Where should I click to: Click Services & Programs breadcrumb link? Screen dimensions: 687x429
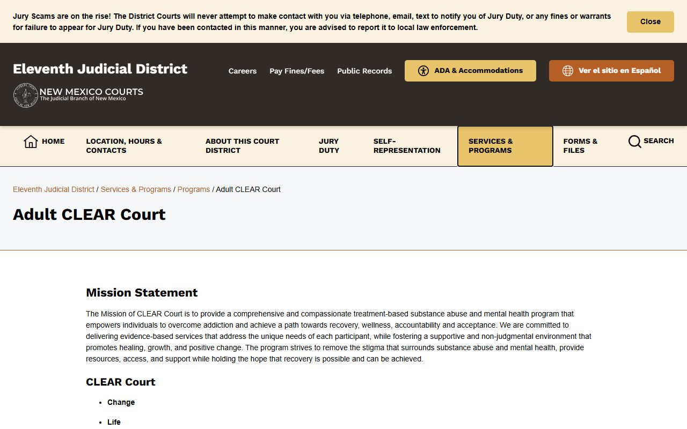(x=136, y=189)
